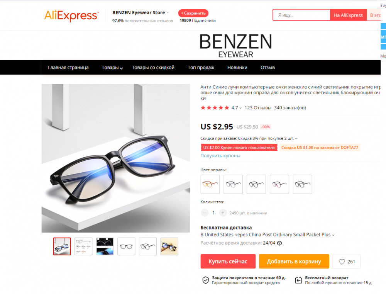Screen dimensions: 386x294
Task: Go to Новинки menu item
Action: point(237,68)
